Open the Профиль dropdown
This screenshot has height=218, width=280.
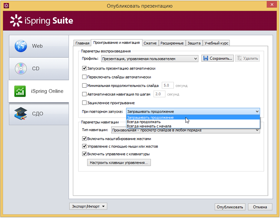150,59
